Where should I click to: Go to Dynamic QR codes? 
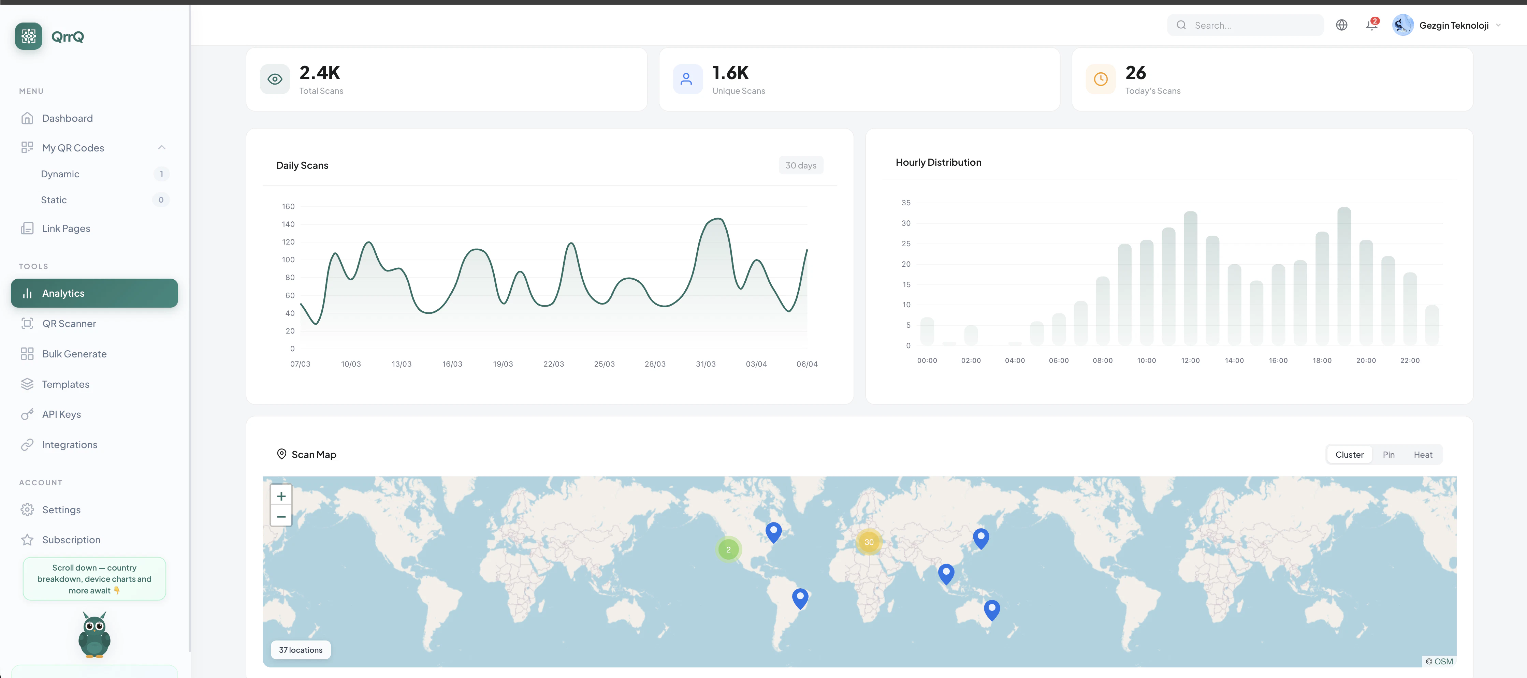coord(60,174)
